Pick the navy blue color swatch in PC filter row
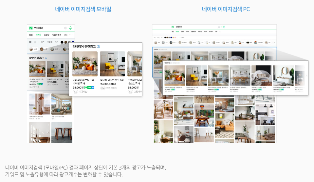Screen dimensions: 314x182 coord(171,37)
